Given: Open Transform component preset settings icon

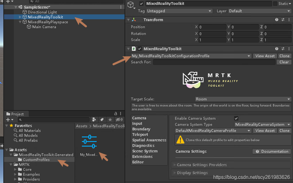Looking at the screenshot, I should point(283,20).
